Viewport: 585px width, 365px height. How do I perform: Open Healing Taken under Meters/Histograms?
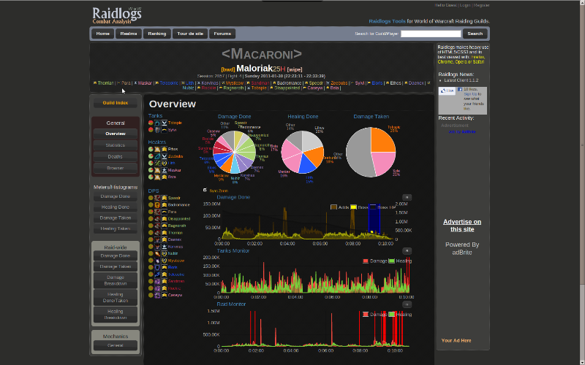point(116,229)
